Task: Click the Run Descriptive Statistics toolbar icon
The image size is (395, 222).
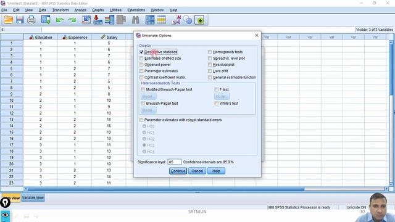Action: coord(121,20)
